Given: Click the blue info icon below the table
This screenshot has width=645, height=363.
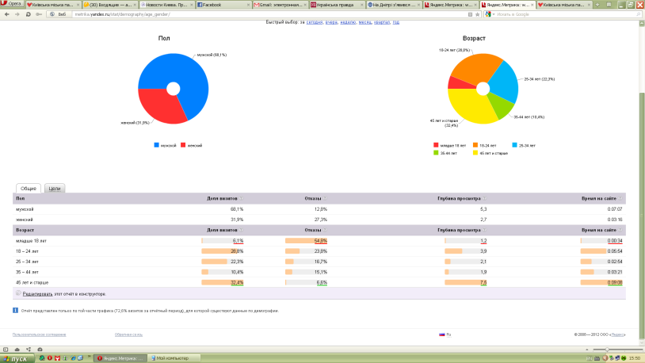Looking at the screenshot, I should coord(15,311).
